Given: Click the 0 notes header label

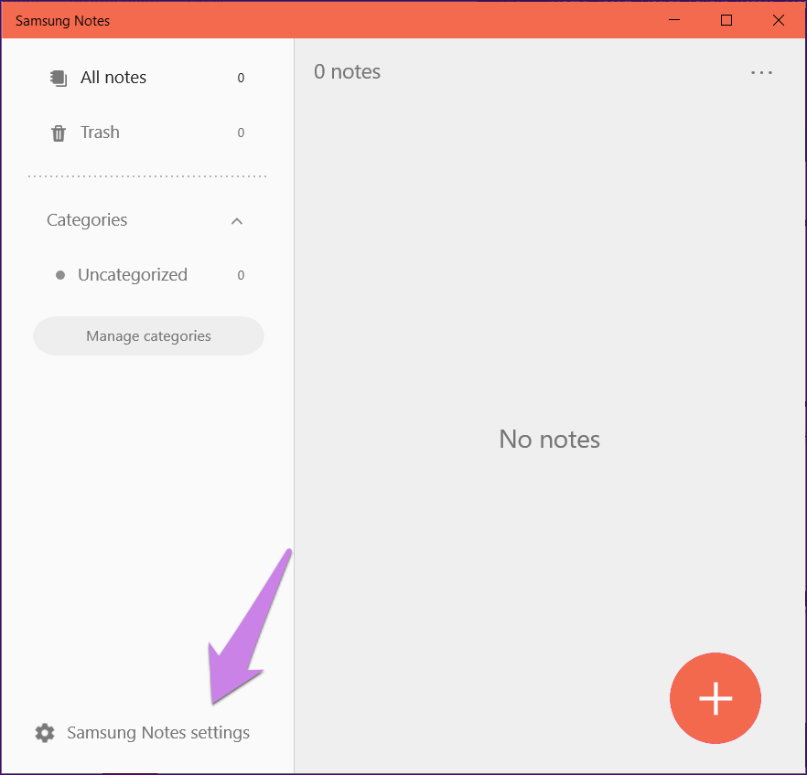Looking at the screenshot, I should [x=347, y=71].
